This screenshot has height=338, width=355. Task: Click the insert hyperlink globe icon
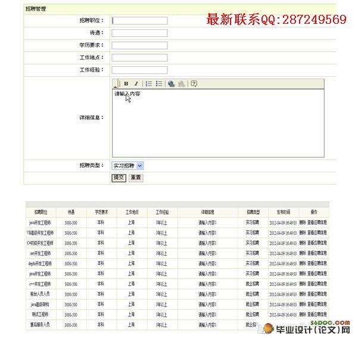pos(172,84)
